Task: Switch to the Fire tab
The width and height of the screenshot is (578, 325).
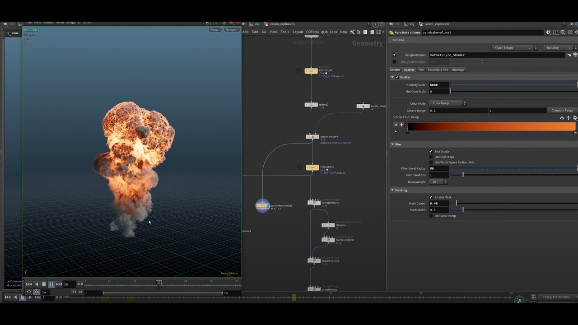Action: 421,70
